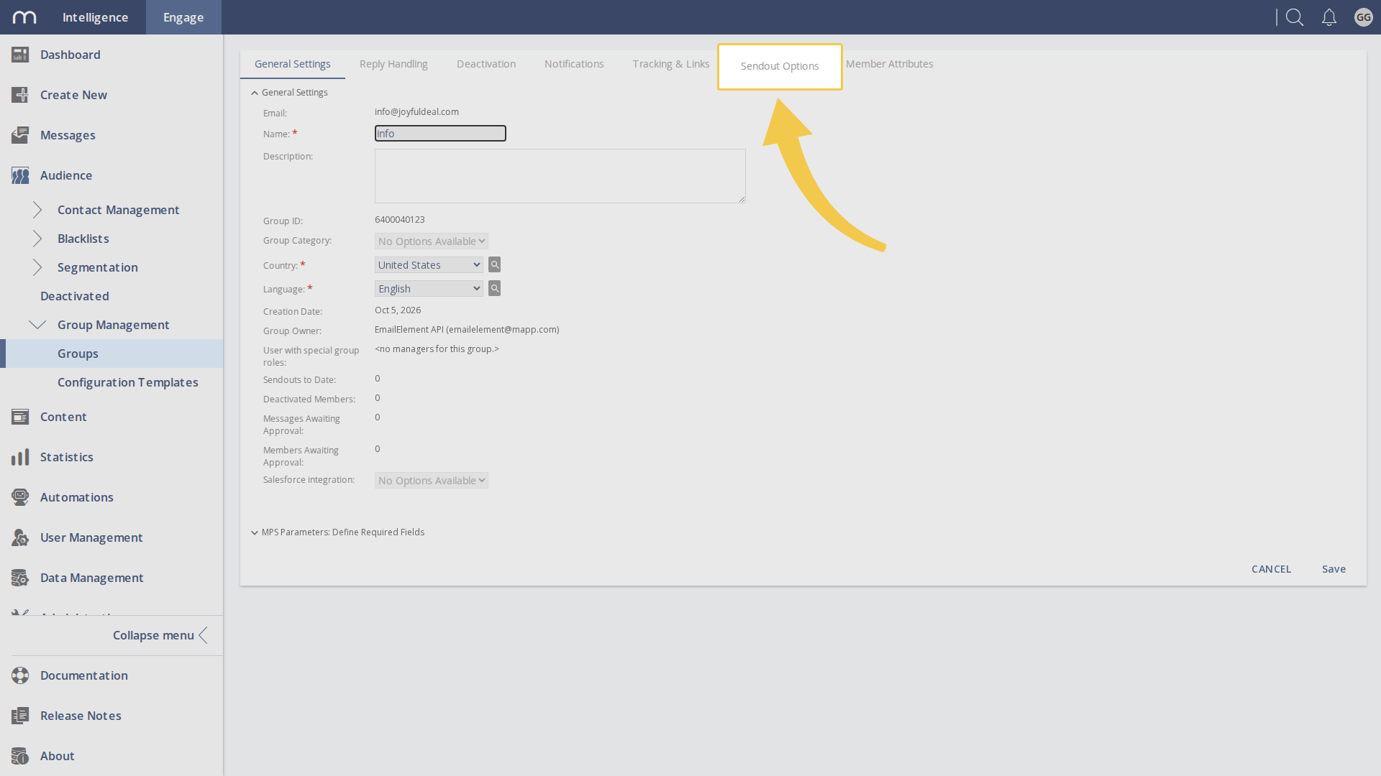Click the Dashboard sidebar icon
This screenshot has height=776, width=1381.
point(20,55)
